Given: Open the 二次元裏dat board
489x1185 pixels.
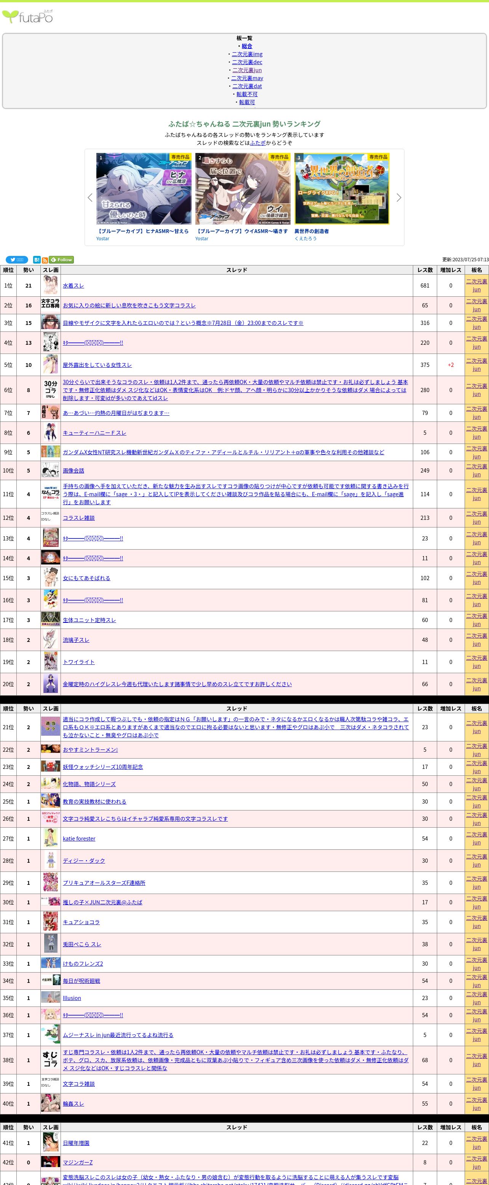Looking at the screenshot, I should pos(247,86).
